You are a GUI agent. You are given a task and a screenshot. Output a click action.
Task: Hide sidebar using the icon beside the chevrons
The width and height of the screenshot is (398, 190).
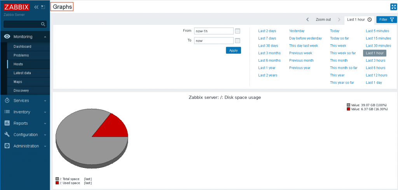(43, 7)
